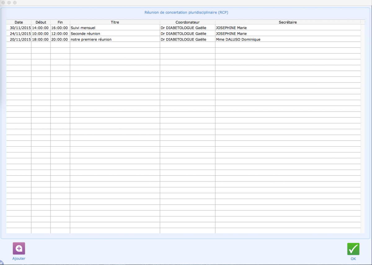Screen dimensions: 372x265
Task: Click the 16:00:00 end time cell
Action: (60, 28)
